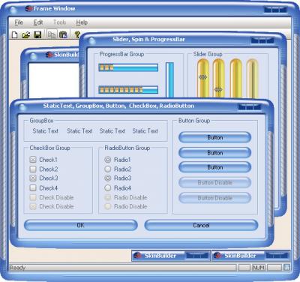Click the ProgressBar Group label

(121, 54)
